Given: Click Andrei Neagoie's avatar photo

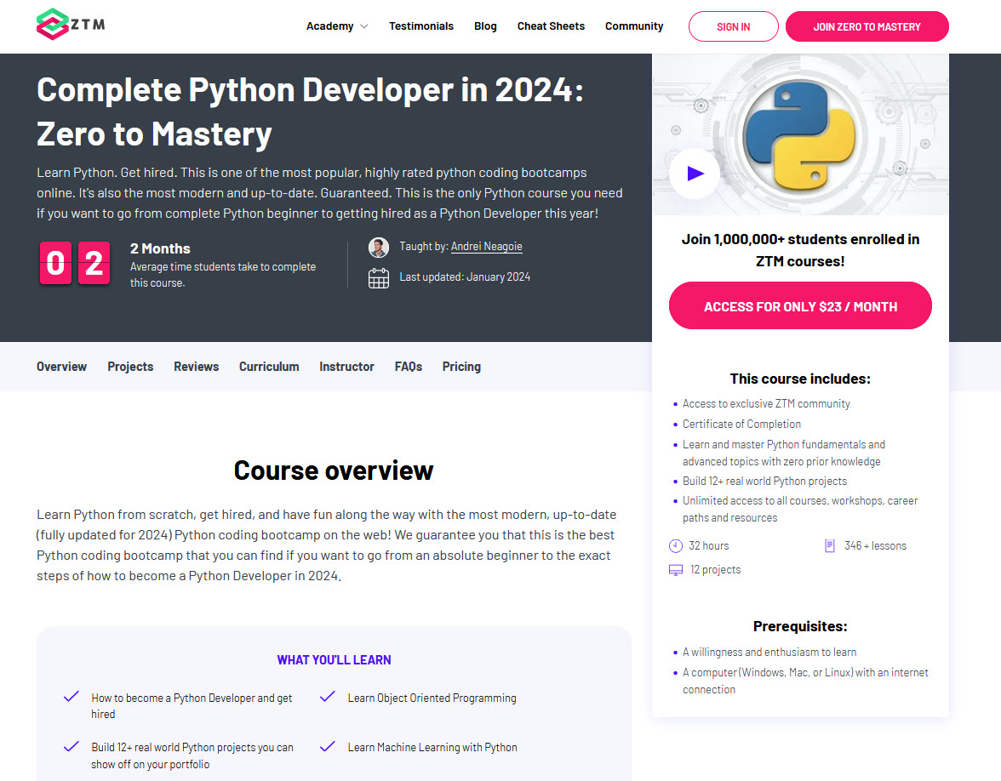Looking at the screenshot, I should point(379,248).
